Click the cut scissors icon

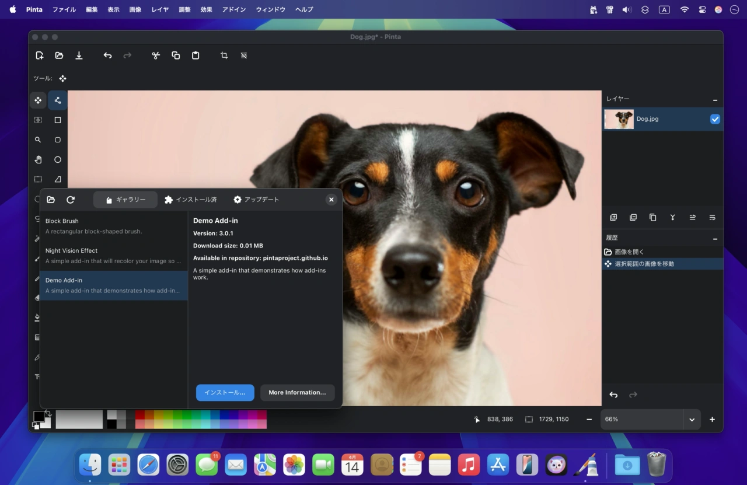(x=156, y=55)
